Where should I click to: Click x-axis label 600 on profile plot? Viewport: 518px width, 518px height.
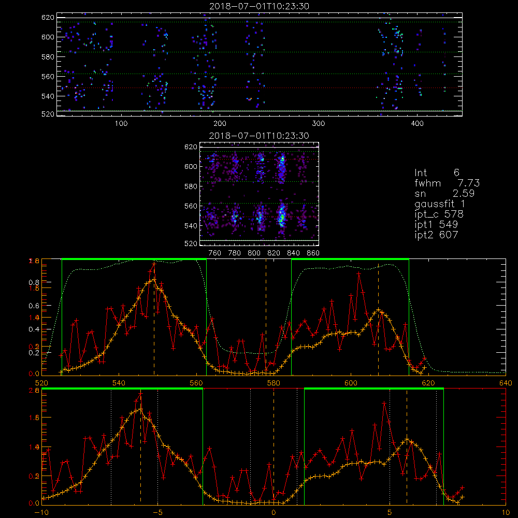coord(351,383)
